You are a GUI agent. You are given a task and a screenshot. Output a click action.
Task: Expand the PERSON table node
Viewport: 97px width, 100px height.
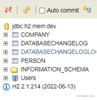pos(6,61)
